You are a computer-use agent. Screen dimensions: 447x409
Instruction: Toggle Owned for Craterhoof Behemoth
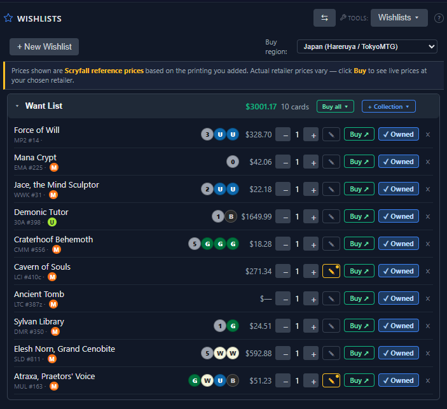tap(399, 244)
